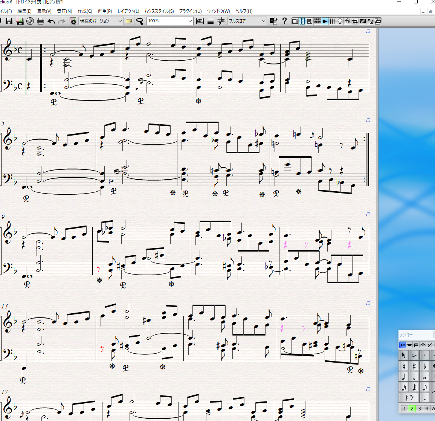
Task: Toggle the Properties window button
Action: pyautogui.click(x=370, y=21)
